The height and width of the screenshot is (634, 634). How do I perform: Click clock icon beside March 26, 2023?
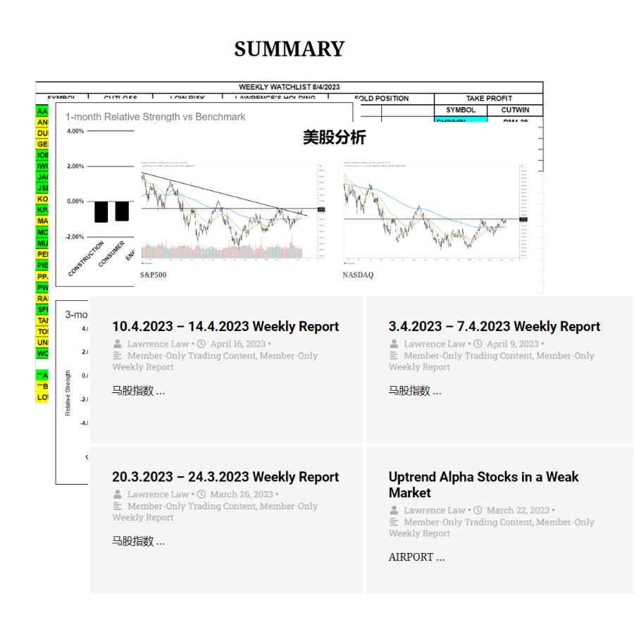201,495
